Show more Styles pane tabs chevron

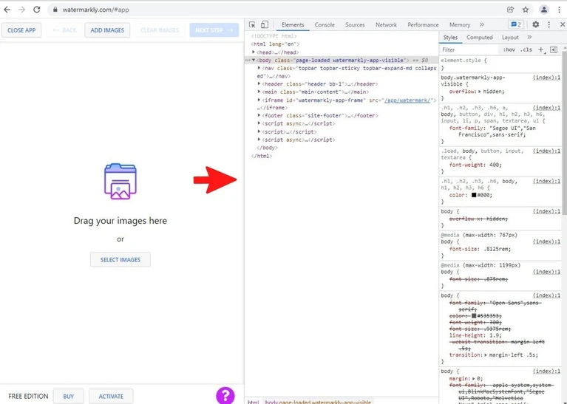tap(529, 37)
